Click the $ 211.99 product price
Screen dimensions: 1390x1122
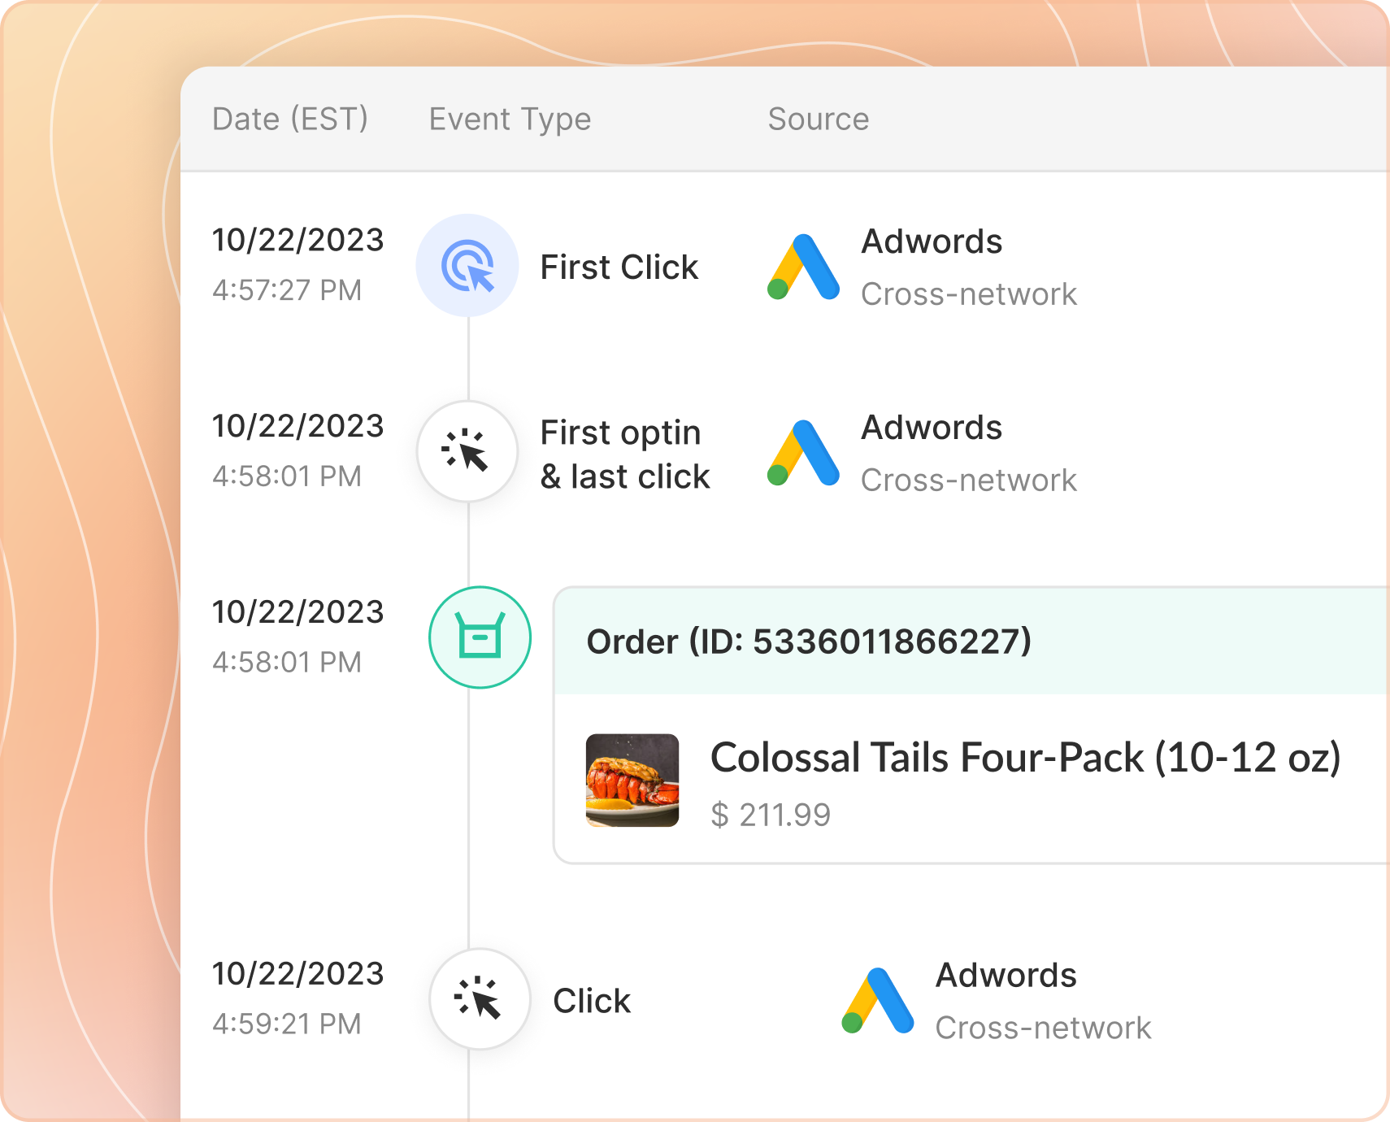click(x=771, y=815)
